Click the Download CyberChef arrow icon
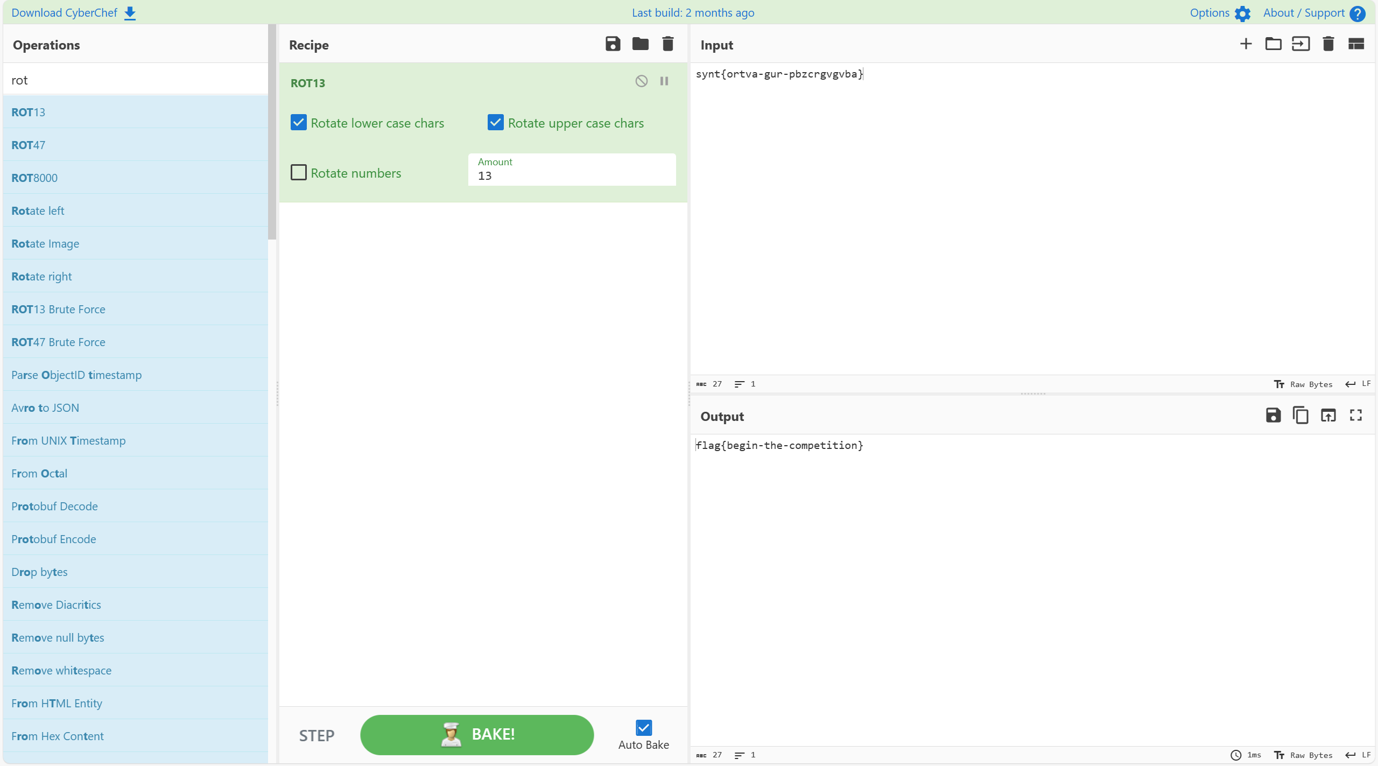 [x=130, y=13]
